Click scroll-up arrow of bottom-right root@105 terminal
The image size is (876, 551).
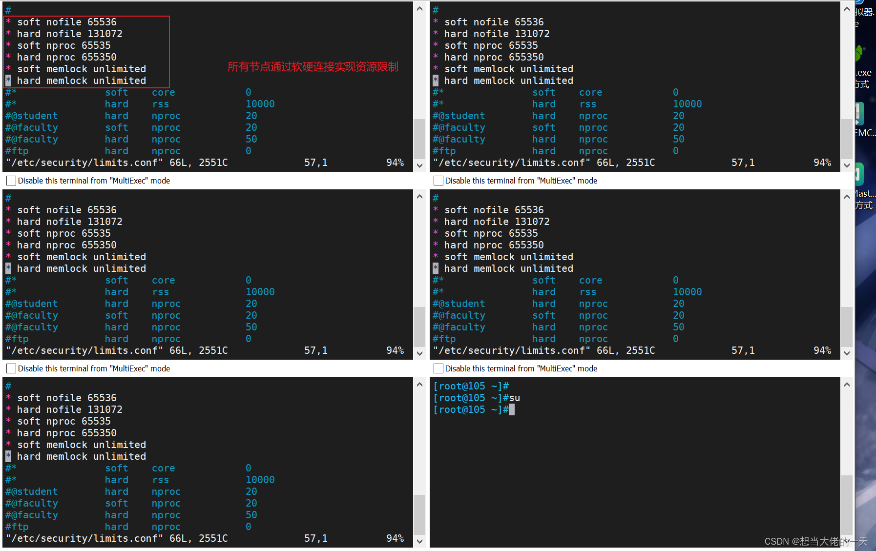(x=847, y=385)
